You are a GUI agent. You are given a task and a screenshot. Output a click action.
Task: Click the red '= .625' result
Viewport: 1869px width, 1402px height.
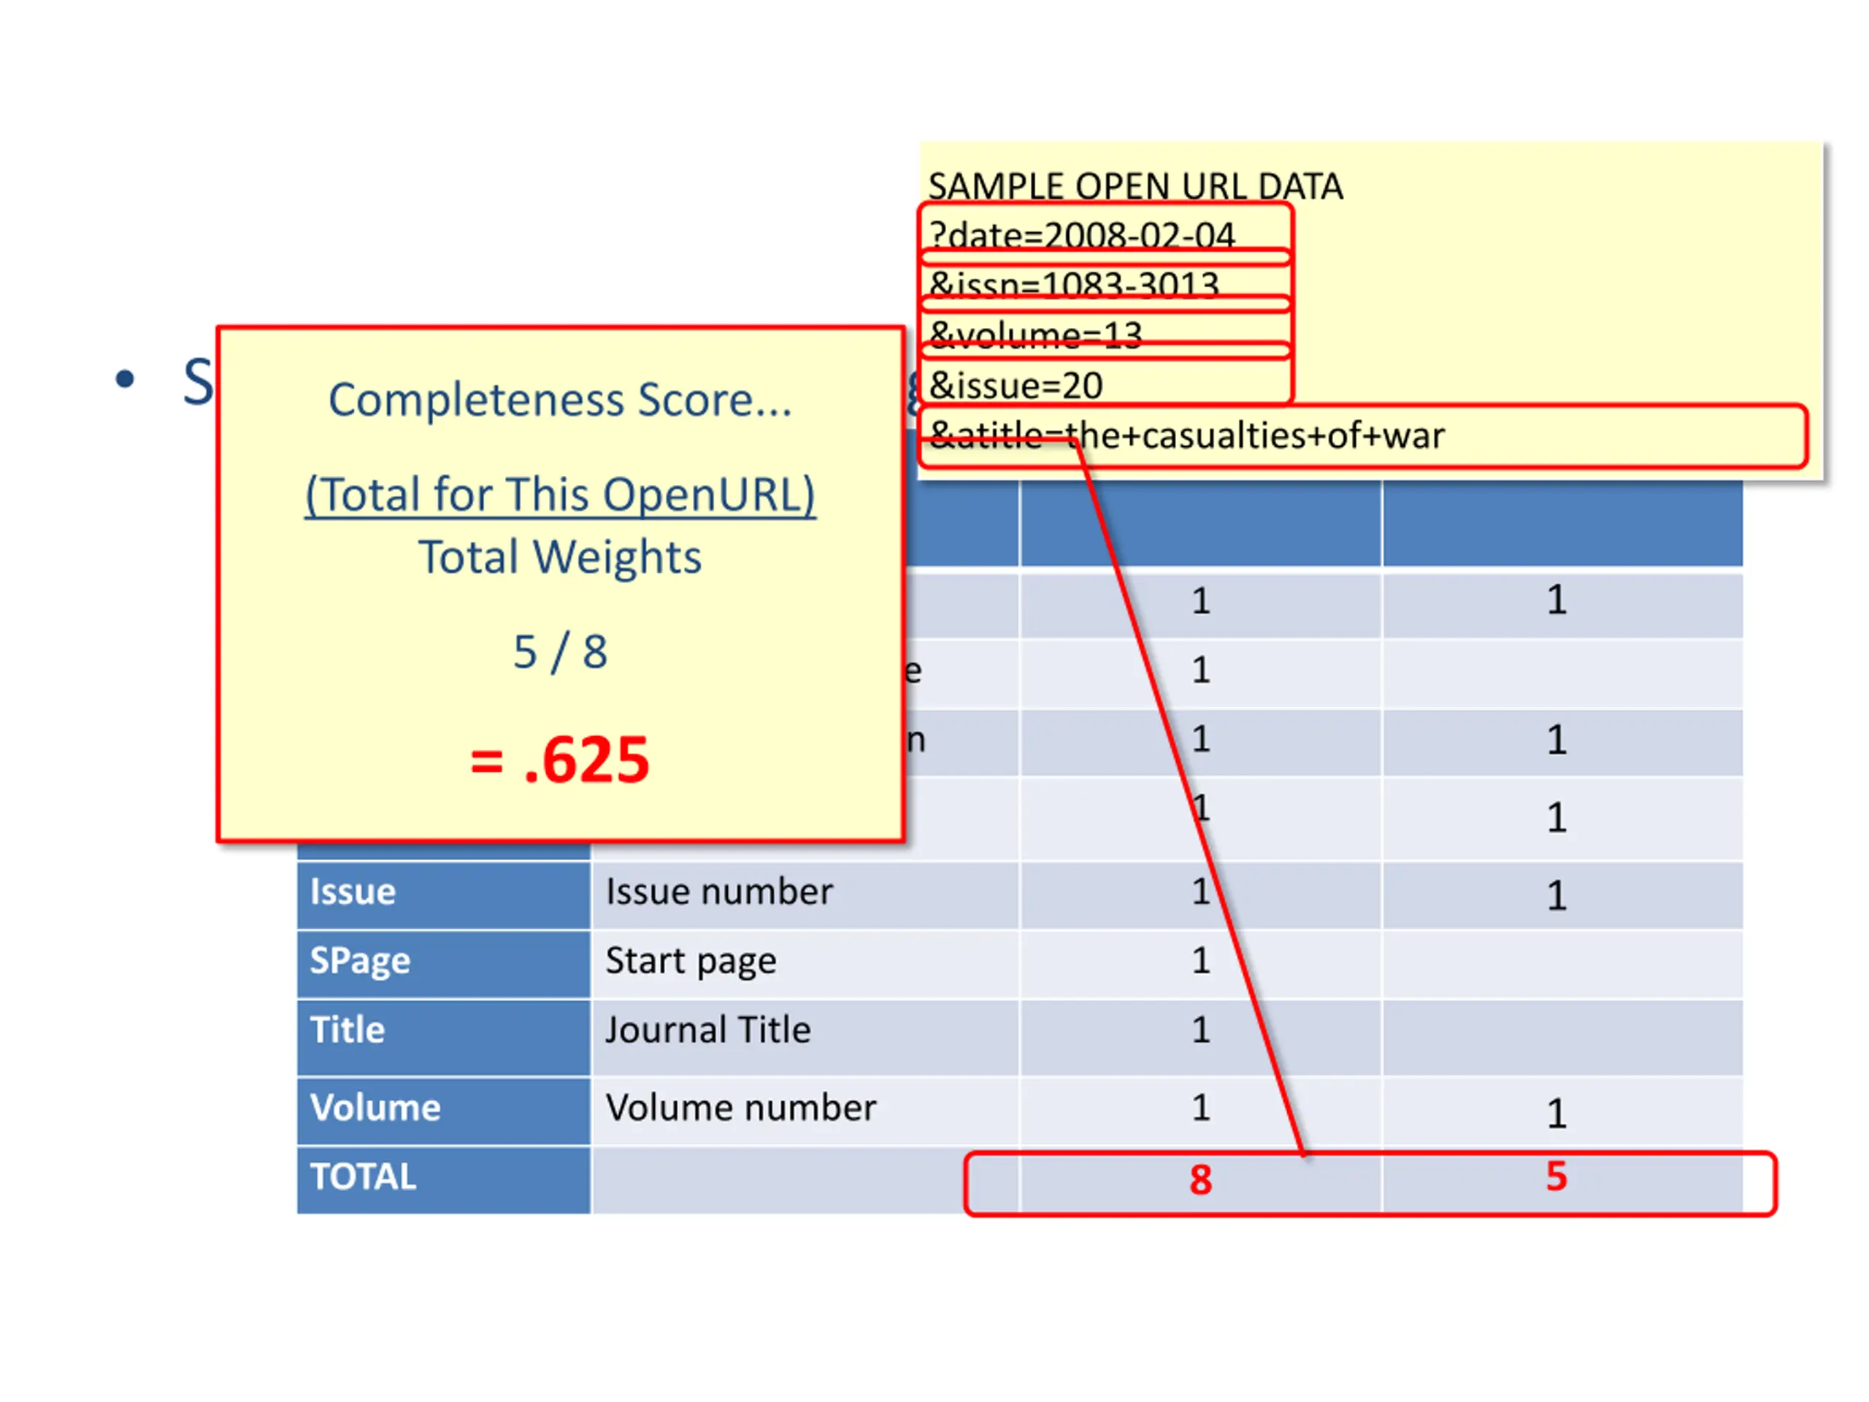coord(560,759)
